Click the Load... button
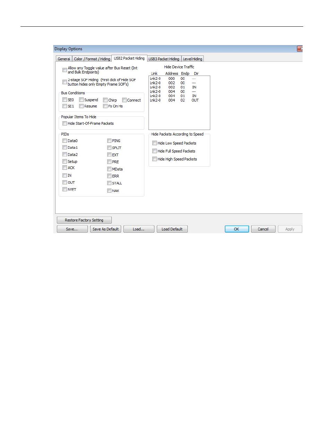The width and height of the screenshot is (331, 428). [139, 229]
